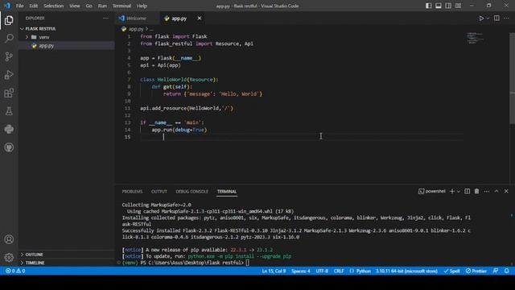This screenshot has height=290, width=515.
Task: Open the GitHub view in activity bar
Action: pyautogui.click(x=9, y=147)
